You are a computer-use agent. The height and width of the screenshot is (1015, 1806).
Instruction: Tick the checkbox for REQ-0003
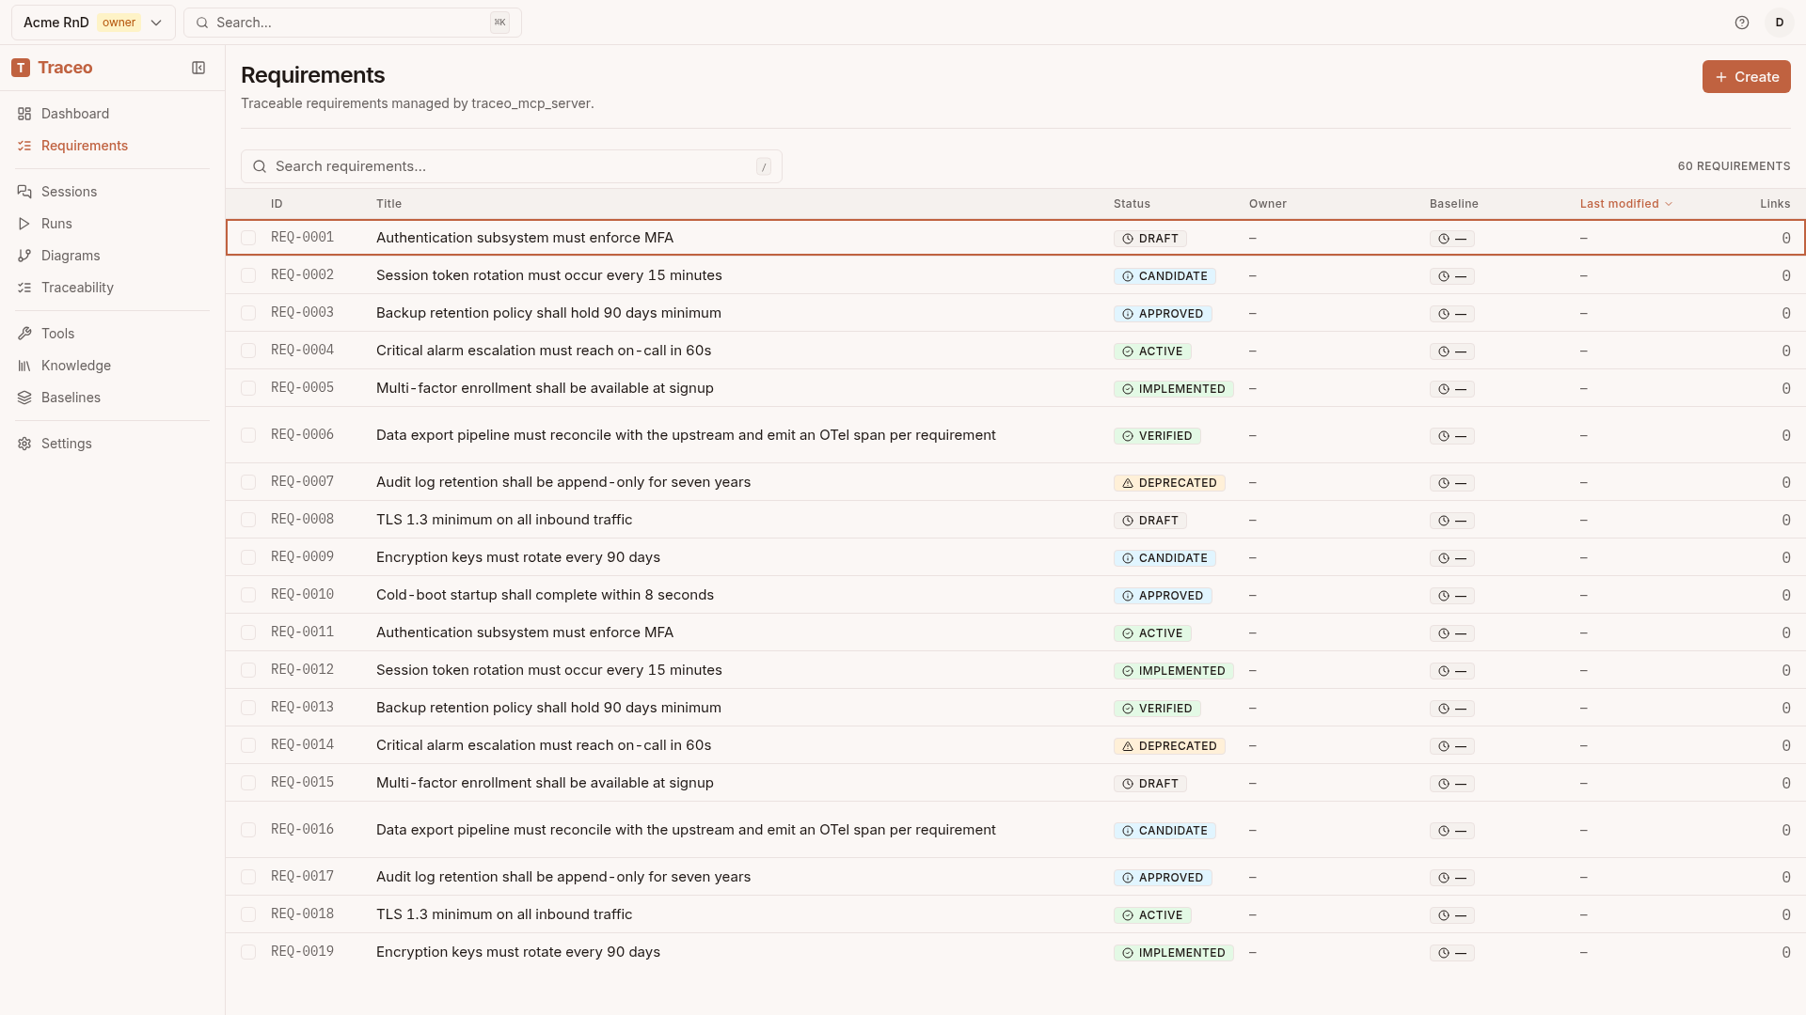(x=248, y=313)
